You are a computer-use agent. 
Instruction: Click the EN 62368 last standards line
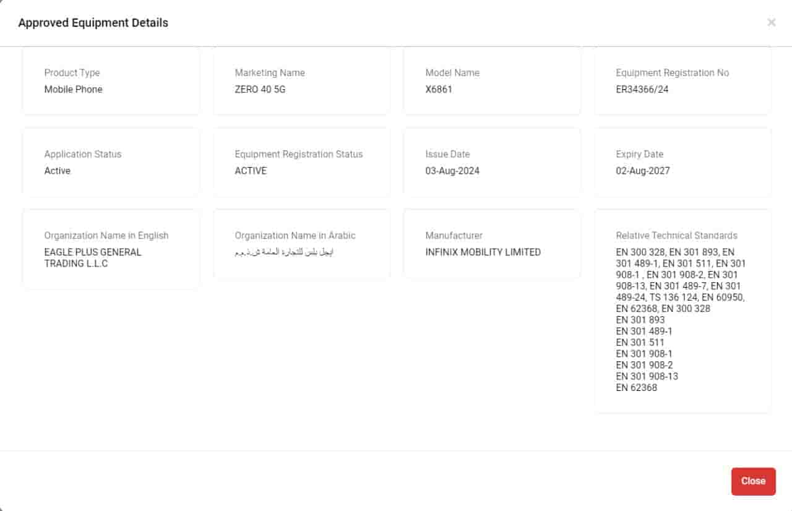tap(636, 388)
